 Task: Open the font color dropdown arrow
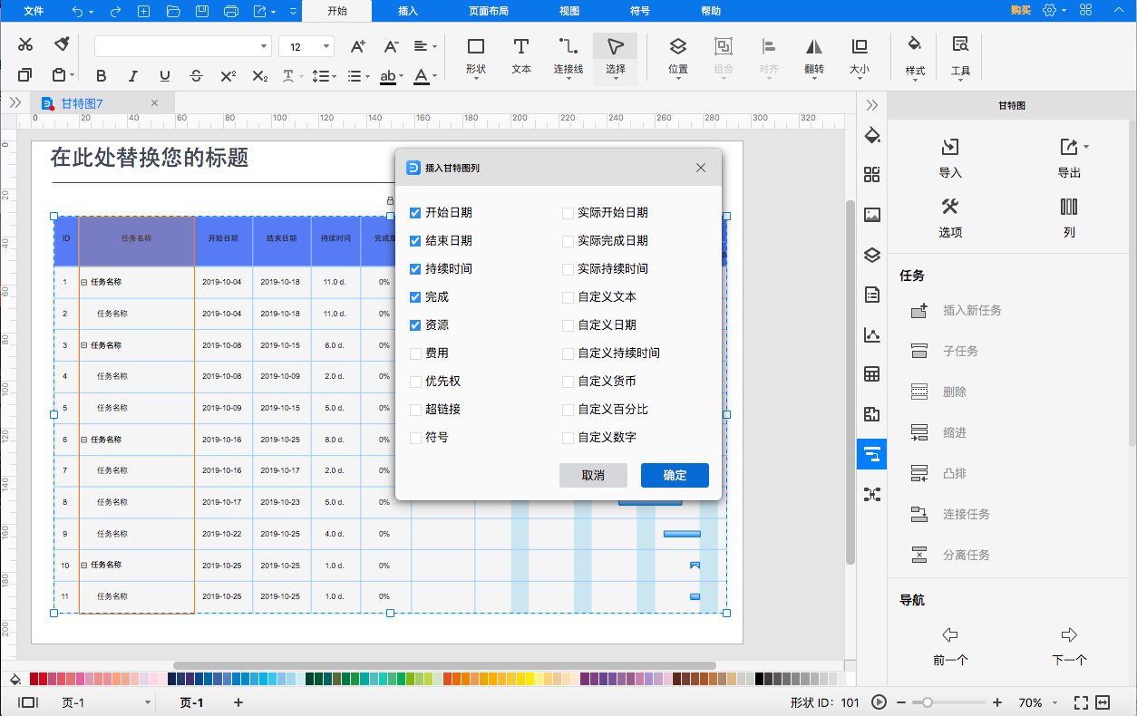(436, 76)
